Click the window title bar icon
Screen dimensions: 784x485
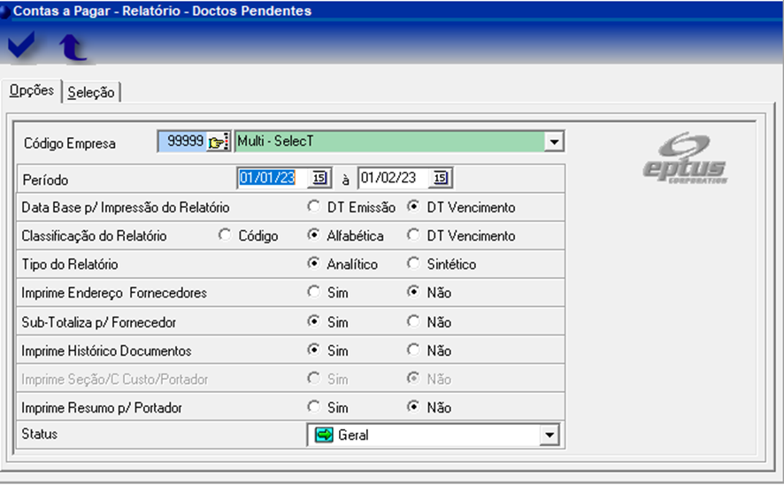(x=6, y=11)
